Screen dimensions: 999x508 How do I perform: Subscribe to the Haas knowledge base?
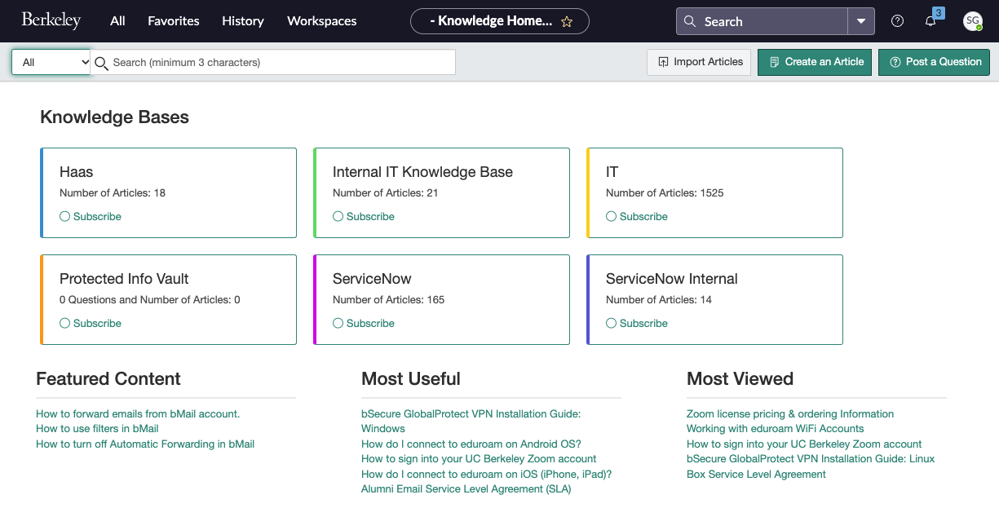point(91,217)
